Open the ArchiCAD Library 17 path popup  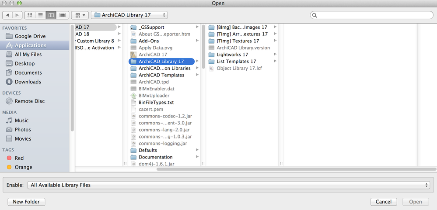click(129, 15)
